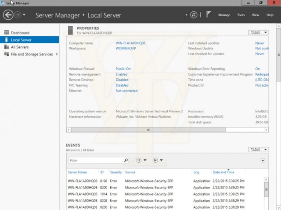
Task: Click the search magnifier in the Filter box
Action: pos(126,160)
